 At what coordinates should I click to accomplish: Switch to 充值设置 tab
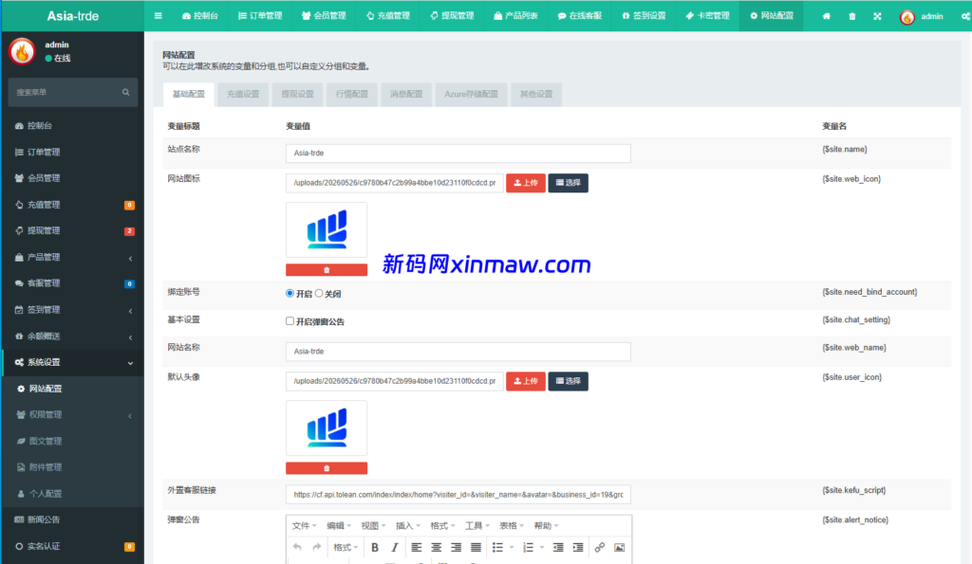(243, 94)
